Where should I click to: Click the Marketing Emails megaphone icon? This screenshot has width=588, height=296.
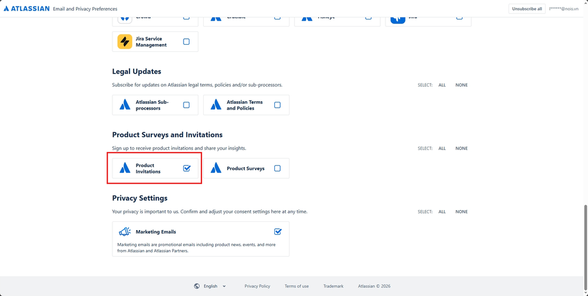pos(125,232)
